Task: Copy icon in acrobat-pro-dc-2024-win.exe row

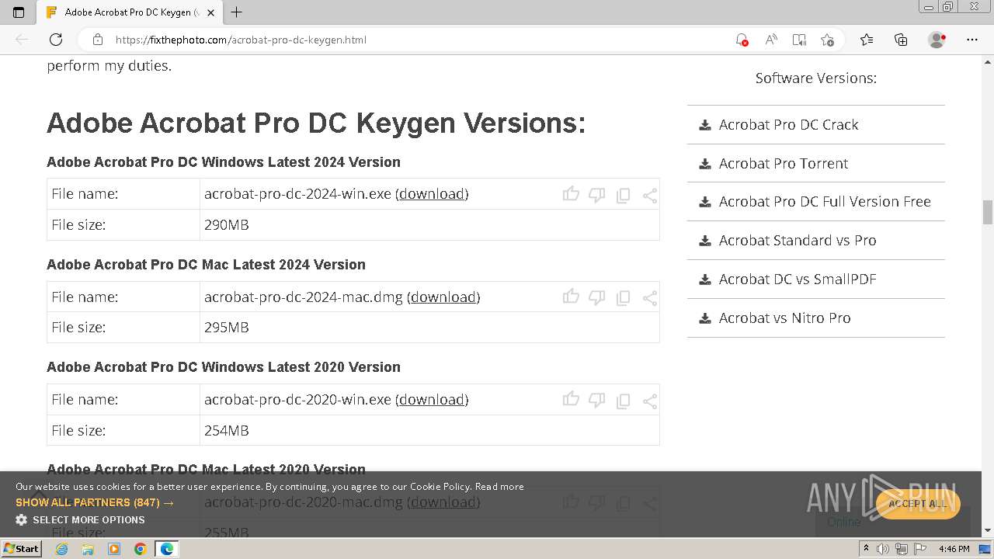Action: click(x=623, y=196)
